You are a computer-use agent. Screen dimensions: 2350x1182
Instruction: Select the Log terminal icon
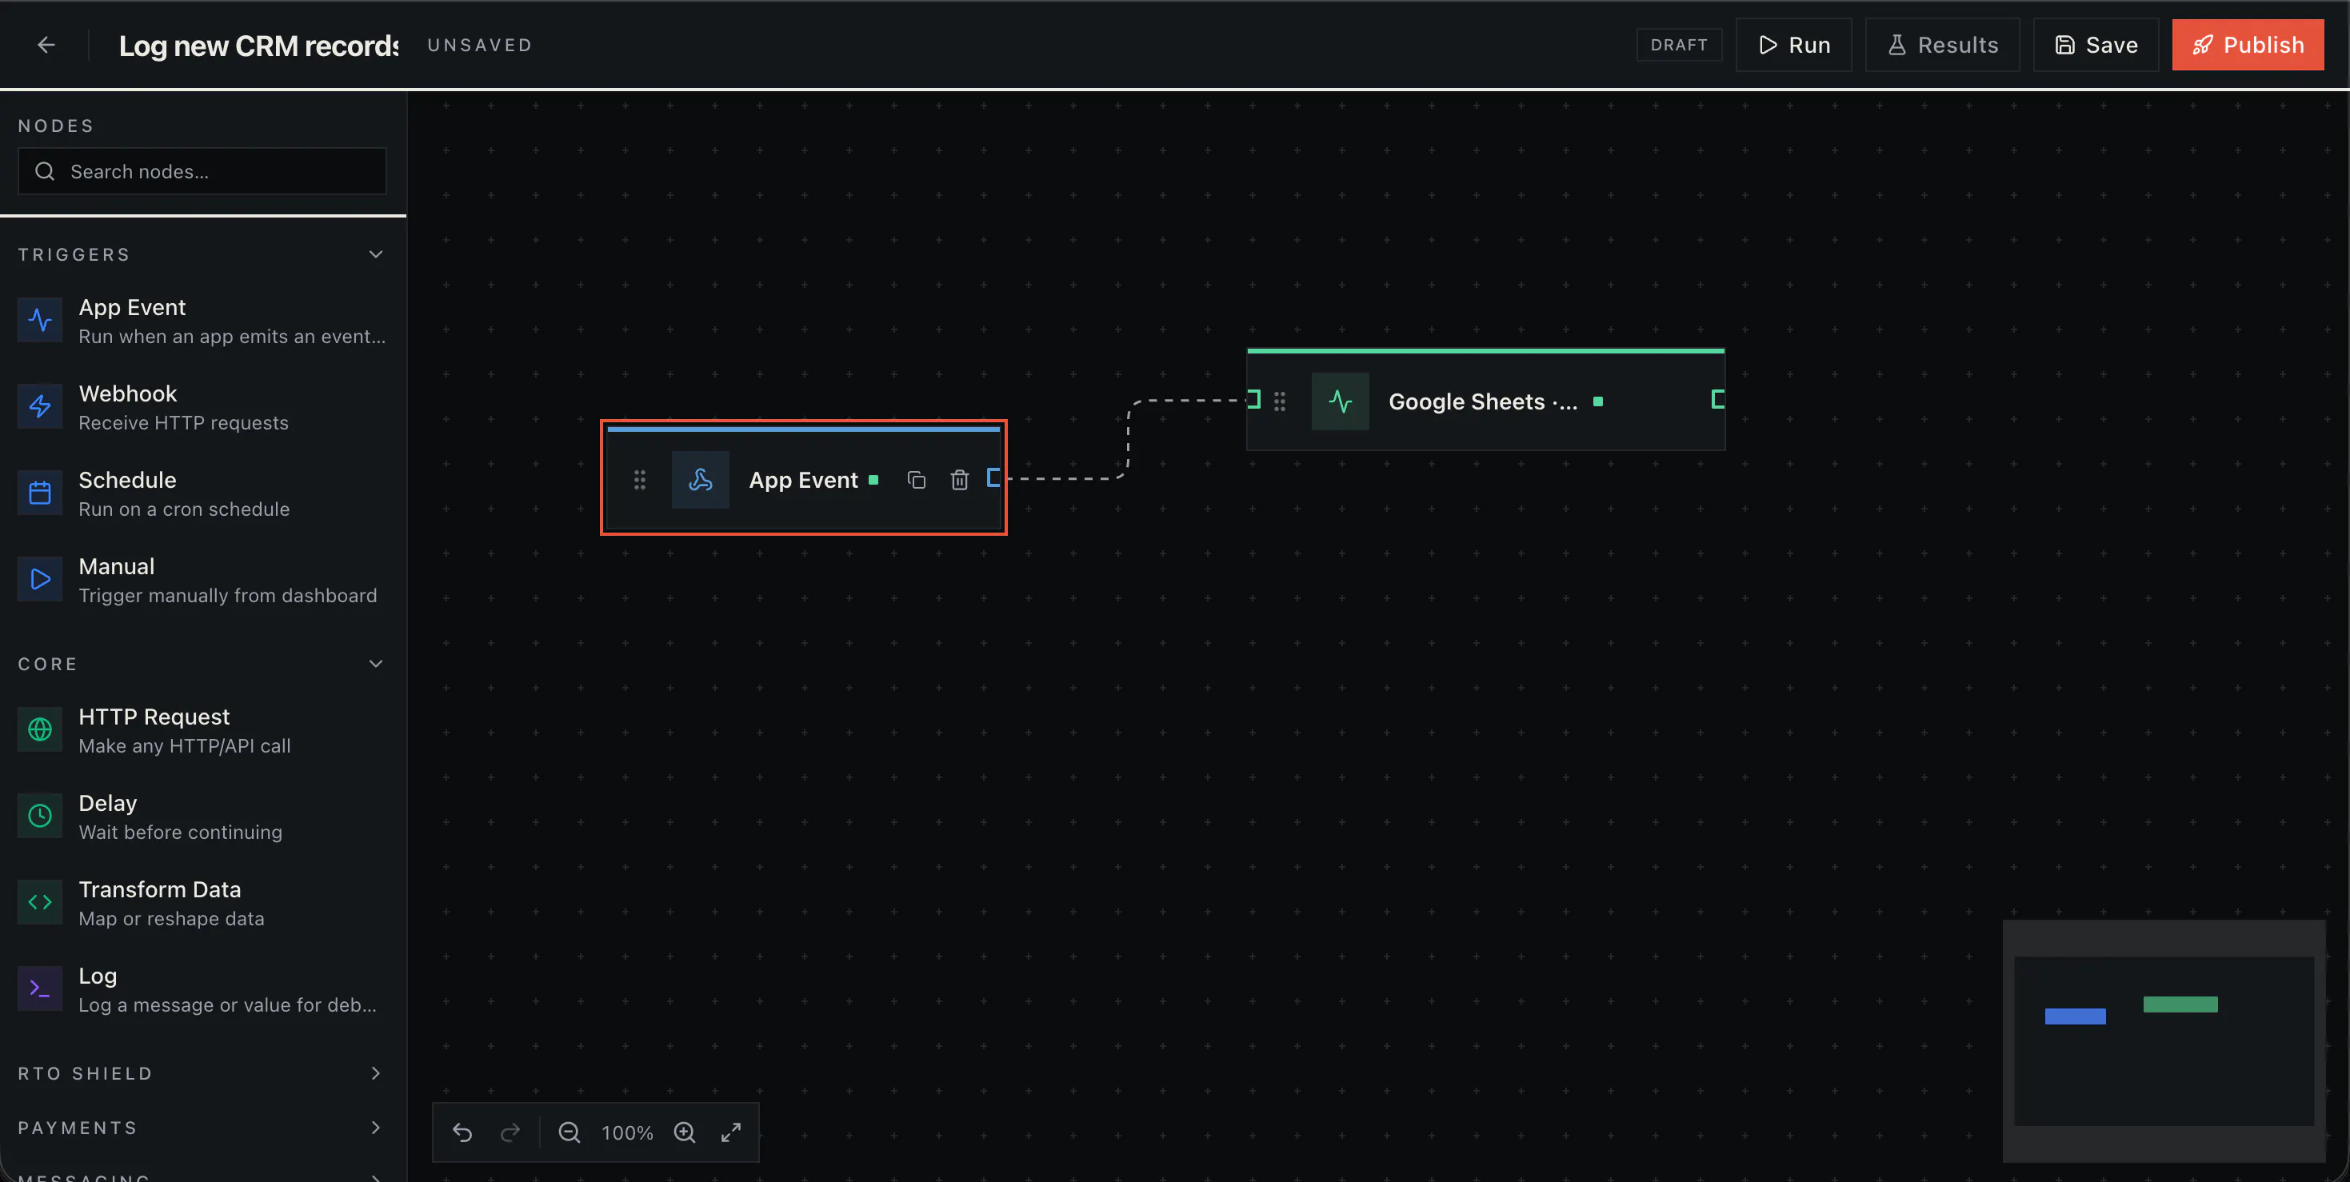click(x=40, y=989)
